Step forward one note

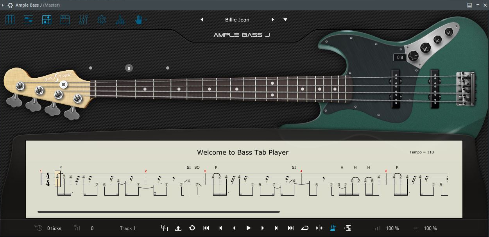tap(262, 228)
